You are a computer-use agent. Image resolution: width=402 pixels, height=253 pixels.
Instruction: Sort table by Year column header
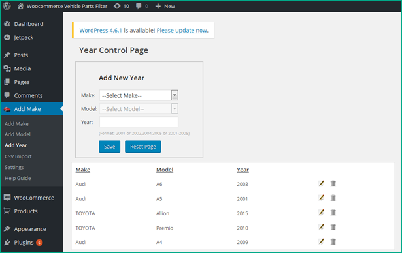pyautogui.click(x=243, y=170)
